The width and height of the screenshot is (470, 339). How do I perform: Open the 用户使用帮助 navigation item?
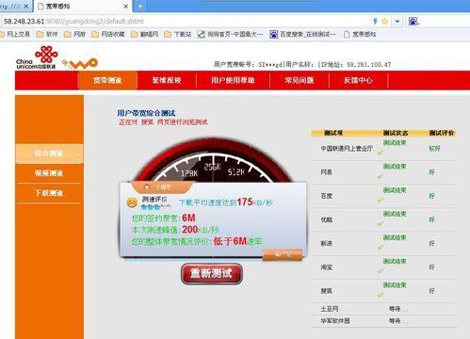[x=233, y=80]
